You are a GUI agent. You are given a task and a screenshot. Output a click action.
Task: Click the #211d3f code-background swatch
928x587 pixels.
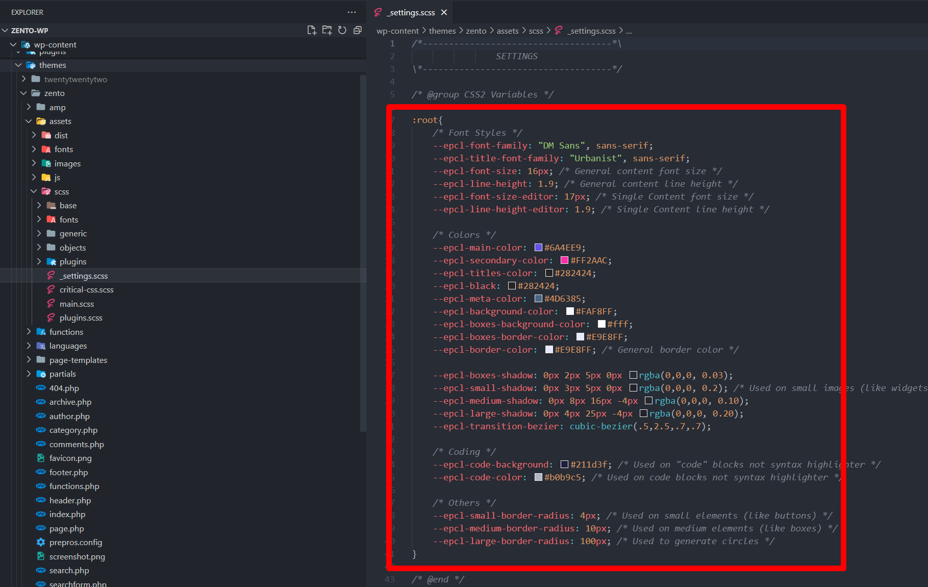[x=564, y=464]
